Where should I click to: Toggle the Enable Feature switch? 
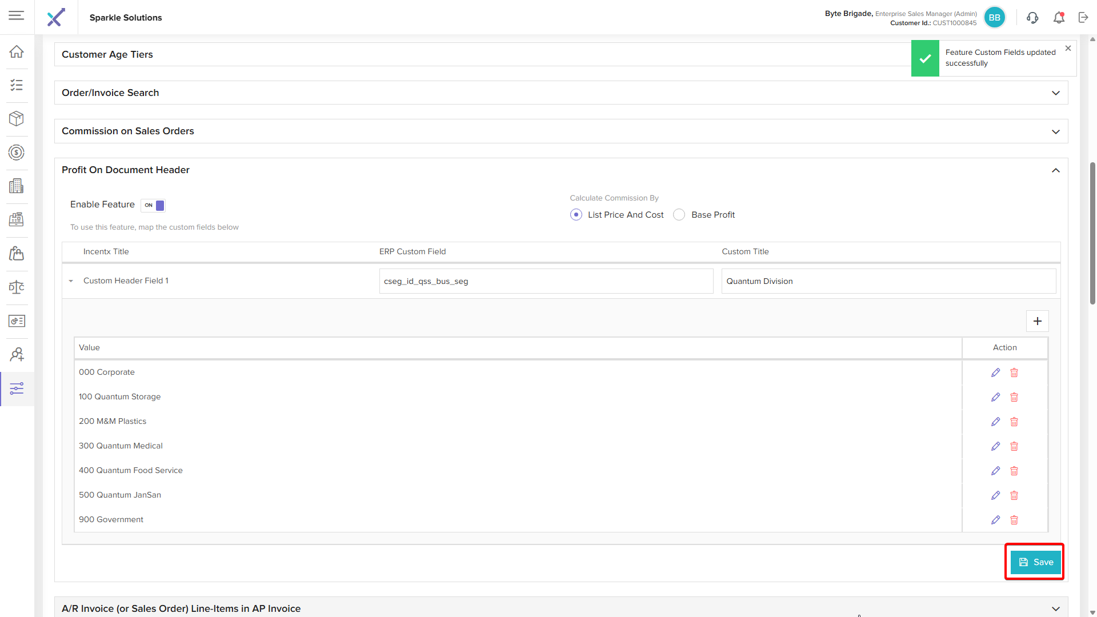(153, 205)
